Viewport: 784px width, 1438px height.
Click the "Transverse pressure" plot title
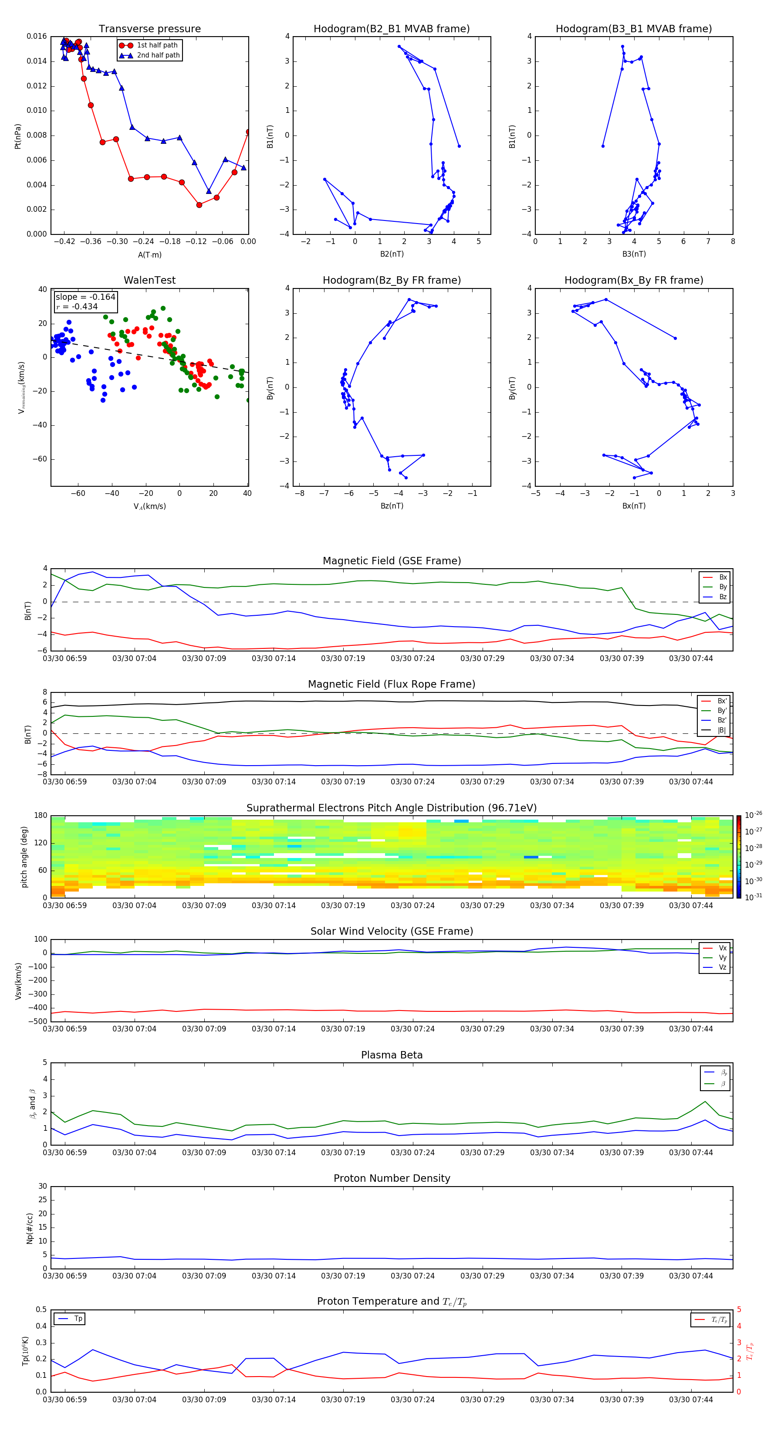[x=149, y=28]
